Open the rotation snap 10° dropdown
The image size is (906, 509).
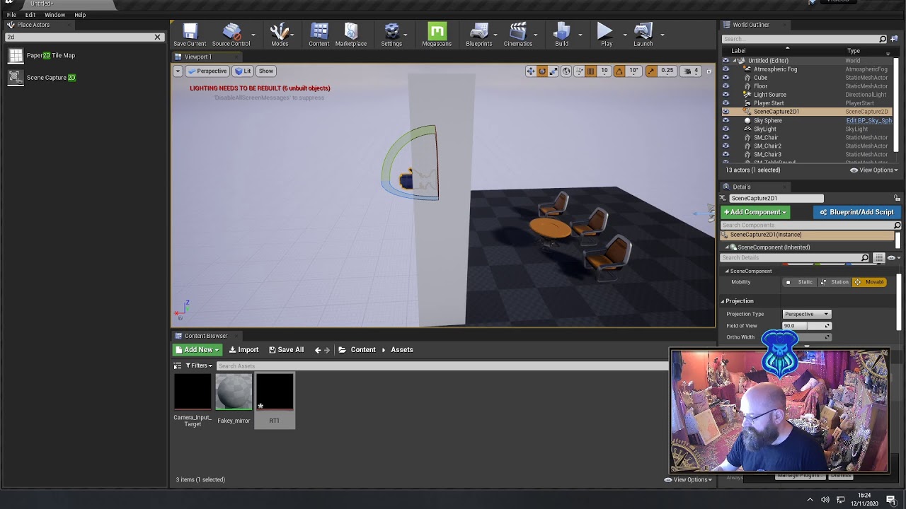tap(633, 71)
